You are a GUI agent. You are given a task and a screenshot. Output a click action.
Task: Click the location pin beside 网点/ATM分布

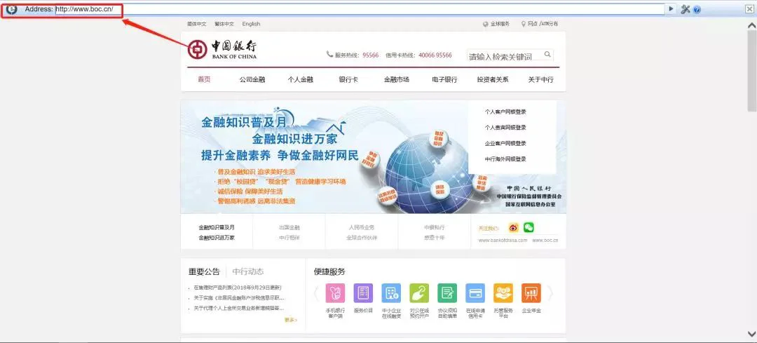coord(524,24)
